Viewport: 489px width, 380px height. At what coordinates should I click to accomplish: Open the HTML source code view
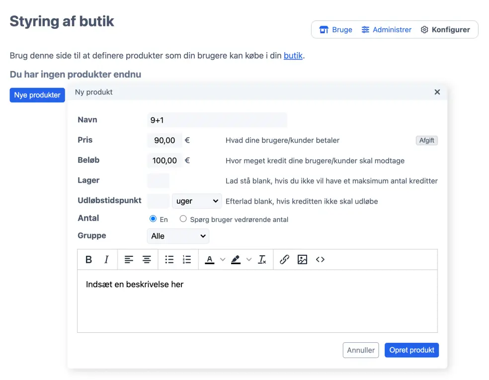pos(320,259)
